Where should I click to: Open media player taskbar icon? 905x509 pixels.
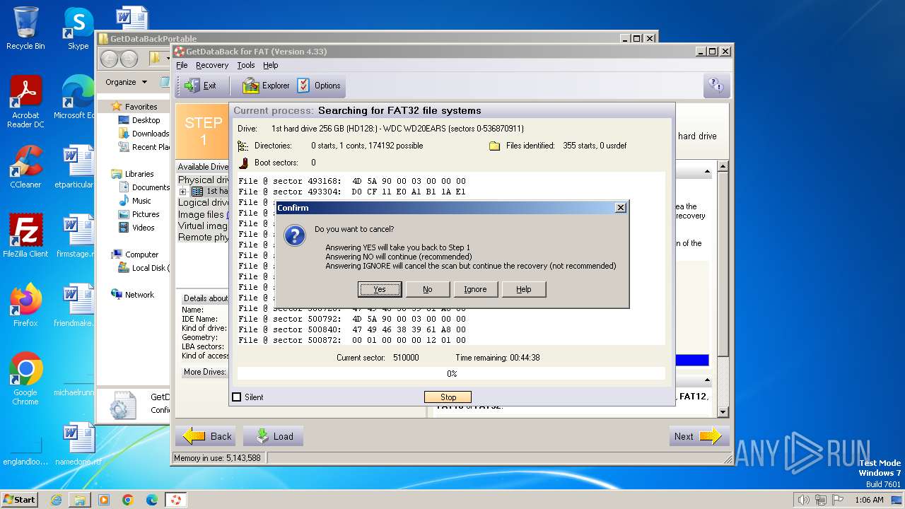103,500
